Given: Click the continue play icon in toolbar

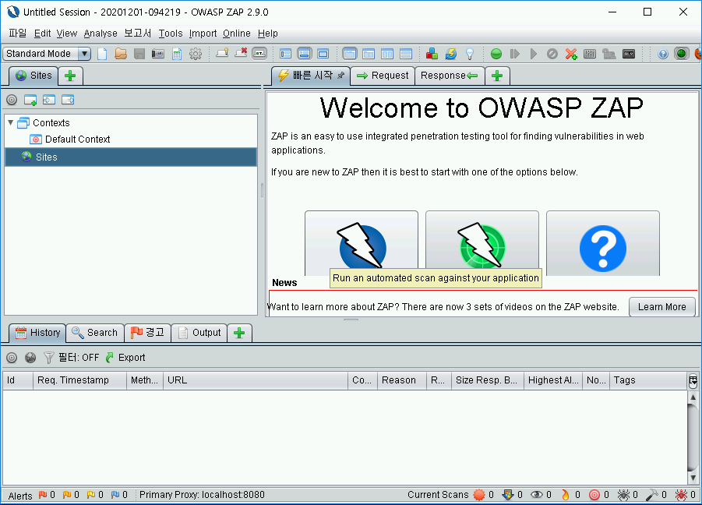Looking at the screenshot, I should (533, 54).
